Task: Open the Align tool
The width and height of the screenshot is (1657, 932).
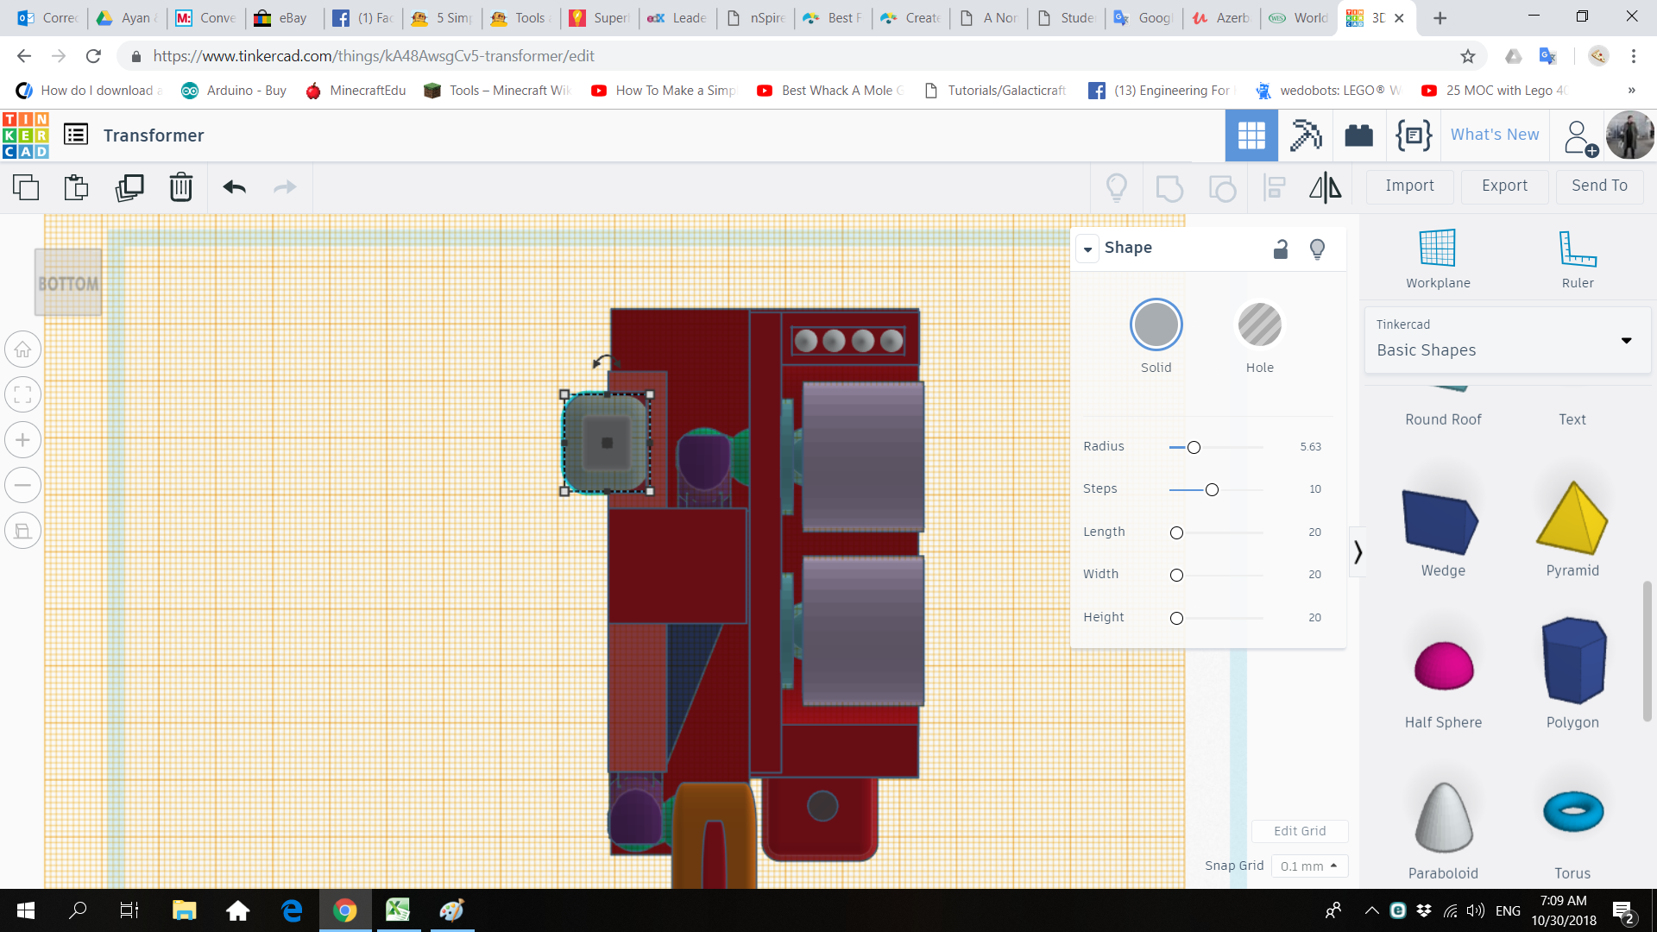Action: coord(1274,187)
